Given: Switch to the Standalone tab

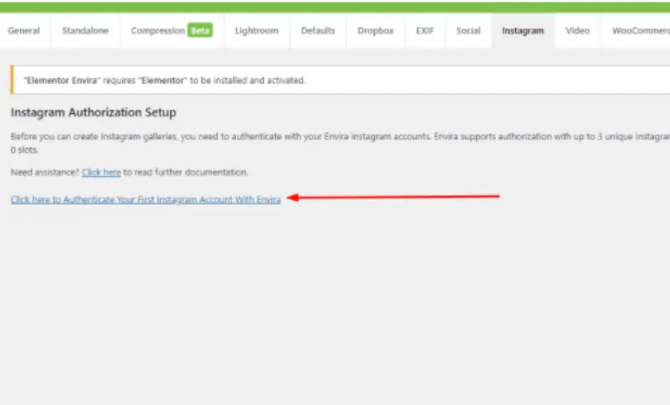Looking at the screenshot, I should 85,31.
